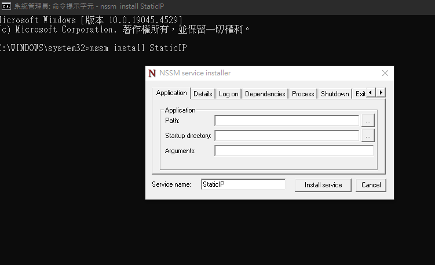Image resolution: width=435 pixels, height=265 pixels.
Task: Click the Windows version line 10.0.19045.4529
Action: click(x=91, y=20)
